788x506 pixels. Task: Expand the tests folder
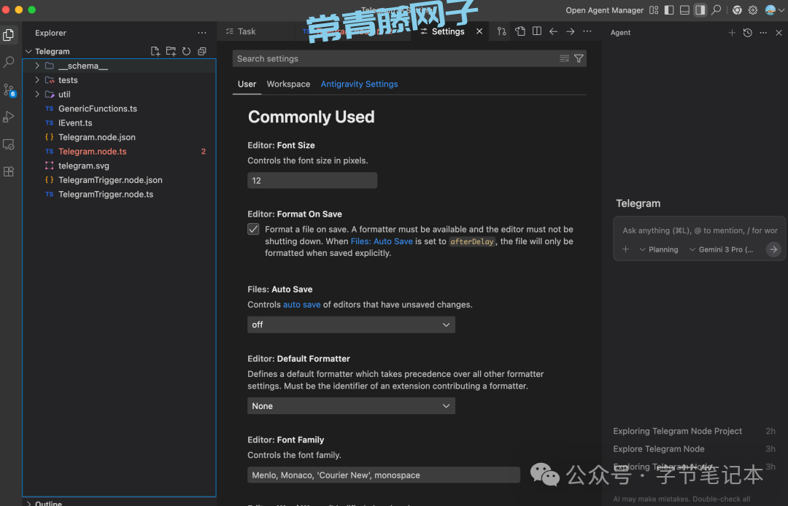pos(67,80)
